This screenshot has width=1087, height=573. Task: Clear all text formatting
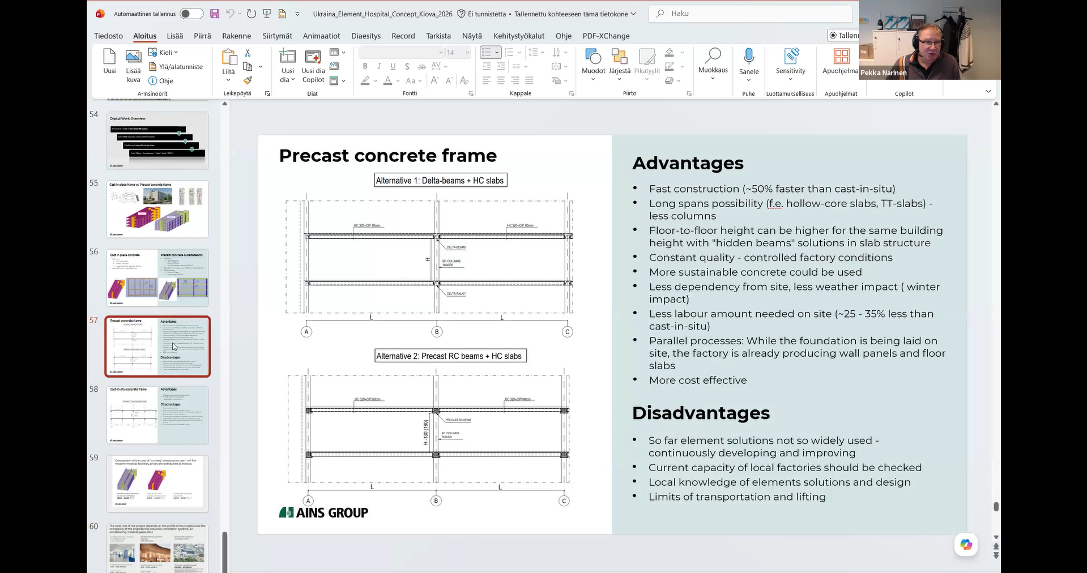464,81
